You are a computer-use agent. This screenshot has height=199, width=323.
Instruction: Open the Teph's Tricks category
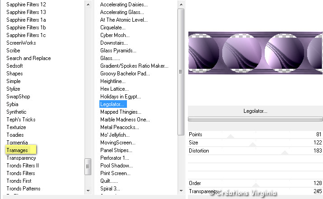coord(21,120)
